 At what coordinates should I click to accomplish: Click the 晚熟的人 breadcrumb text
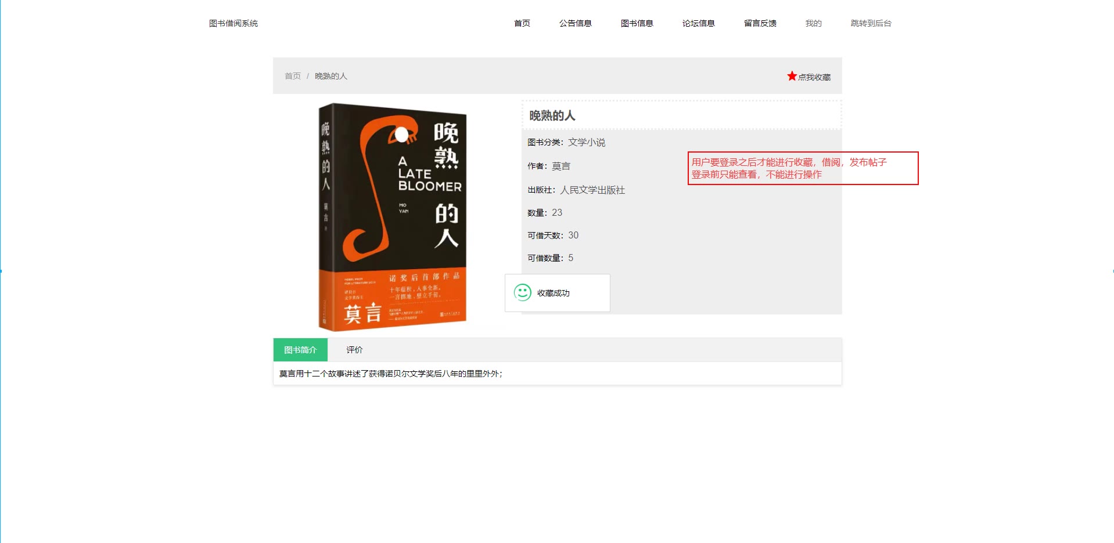pyautogui.click(x=331, y=76)
